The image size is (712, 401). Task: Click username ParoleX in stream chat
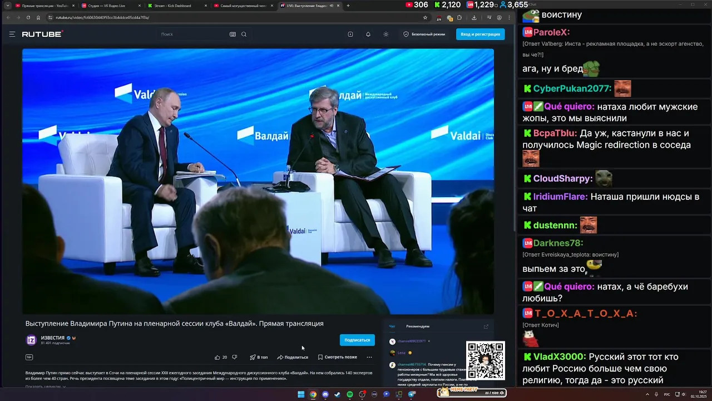pos(551,32)
